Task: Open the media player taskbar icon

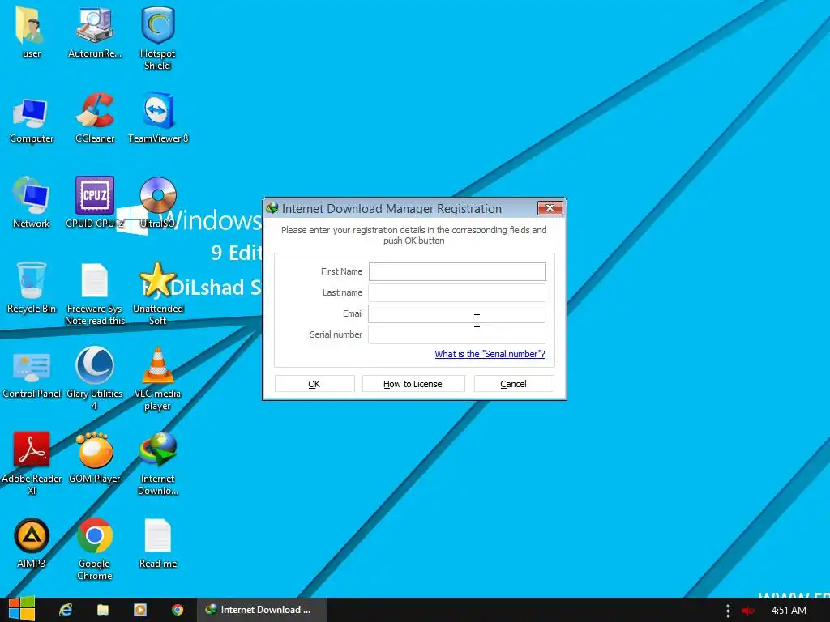Action: [139, 610]
